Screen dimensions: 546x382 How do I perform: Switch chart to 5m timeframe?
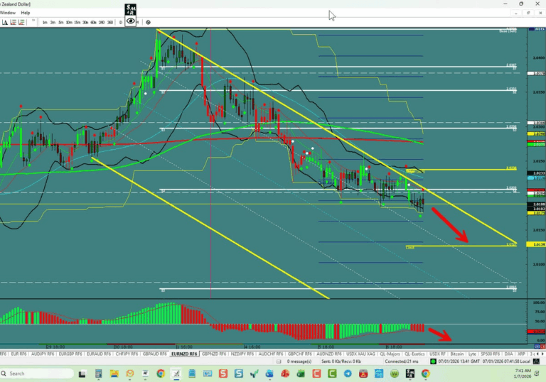click(x=61, y=22)
